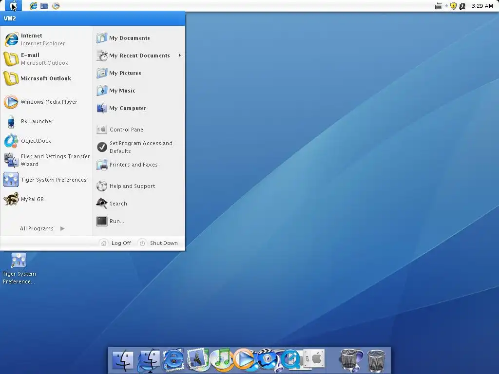Open My Pictures folder

139,73
